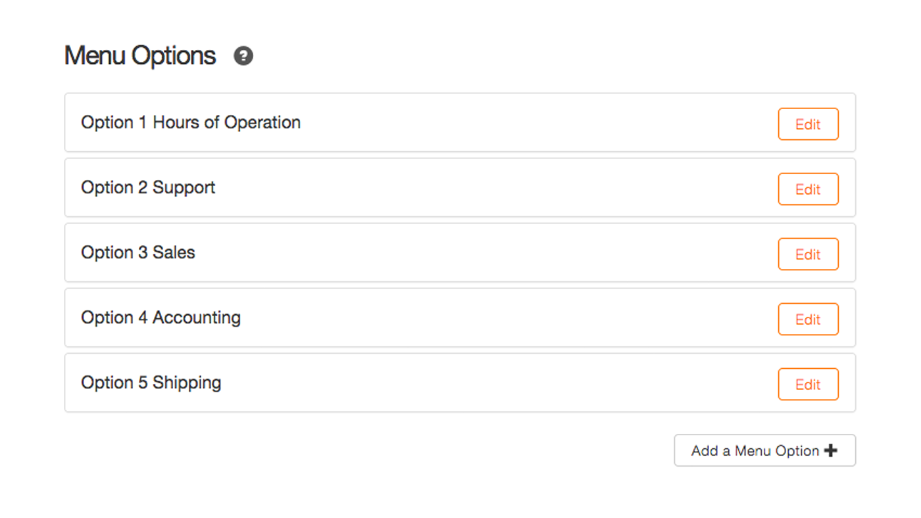Click the Add a Menu Option label text
The height and width of the screenshot is (518, 921).
755,451
